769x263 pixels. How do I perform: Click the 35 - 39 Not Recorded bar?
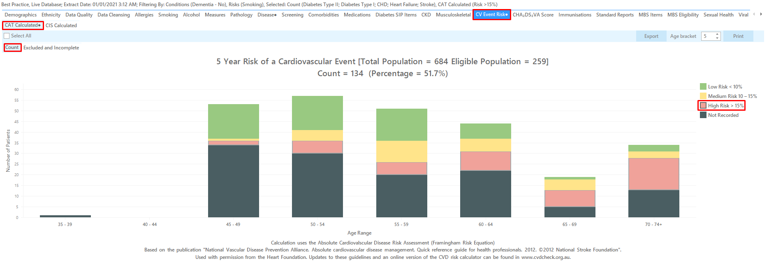(x=65, y=216)
